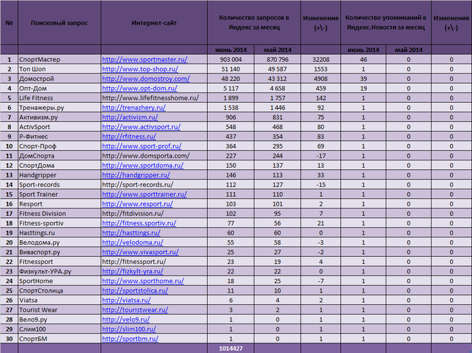Select the 'Топ Шоп' query cell

59,69
